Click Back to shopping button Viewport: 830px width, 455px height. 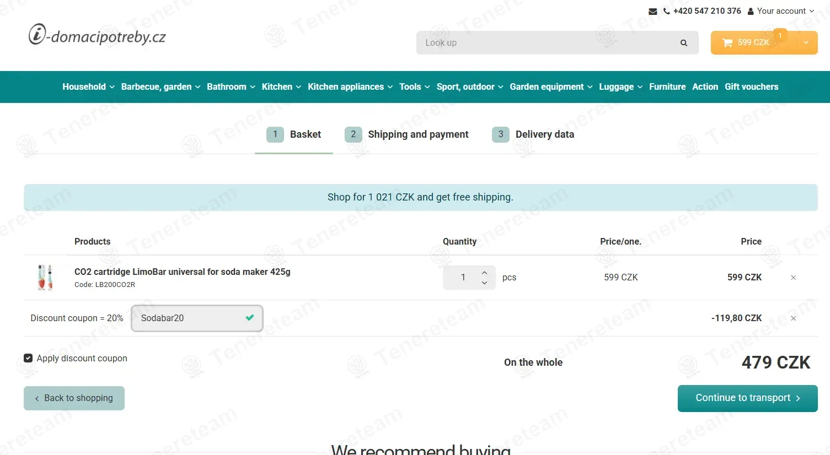(x=74, y=398)
